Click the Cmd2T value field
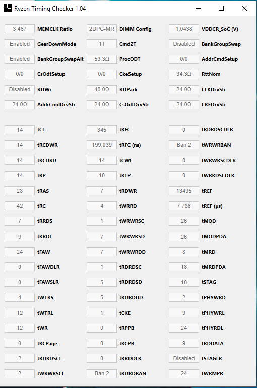 (x=102, y=44)
